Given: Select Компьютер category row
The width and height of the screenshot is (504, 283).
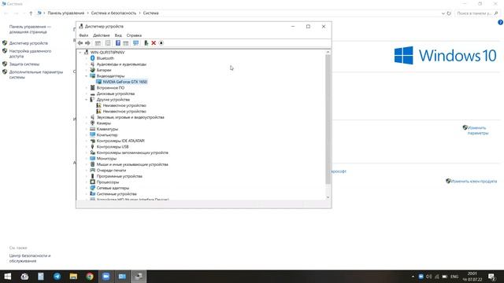Looking at the screenshot, I should pyautogui.click(x=107, y=134).
